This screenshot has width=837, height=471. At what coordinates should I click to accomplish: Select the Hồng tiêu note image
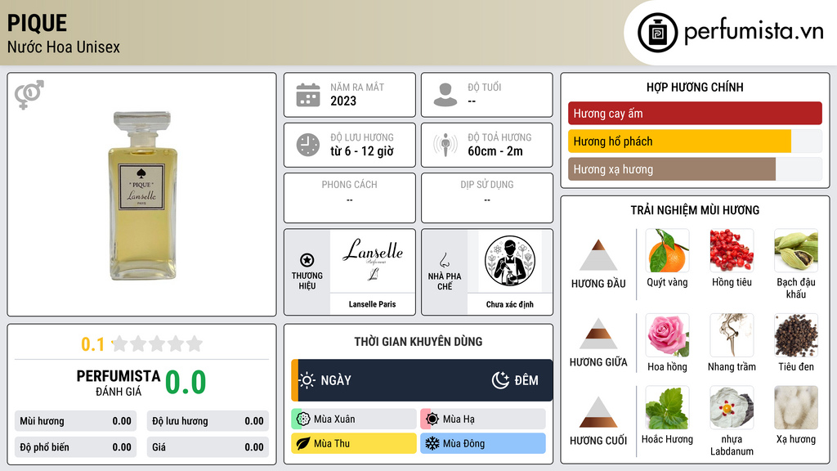(x=732, y=251)
